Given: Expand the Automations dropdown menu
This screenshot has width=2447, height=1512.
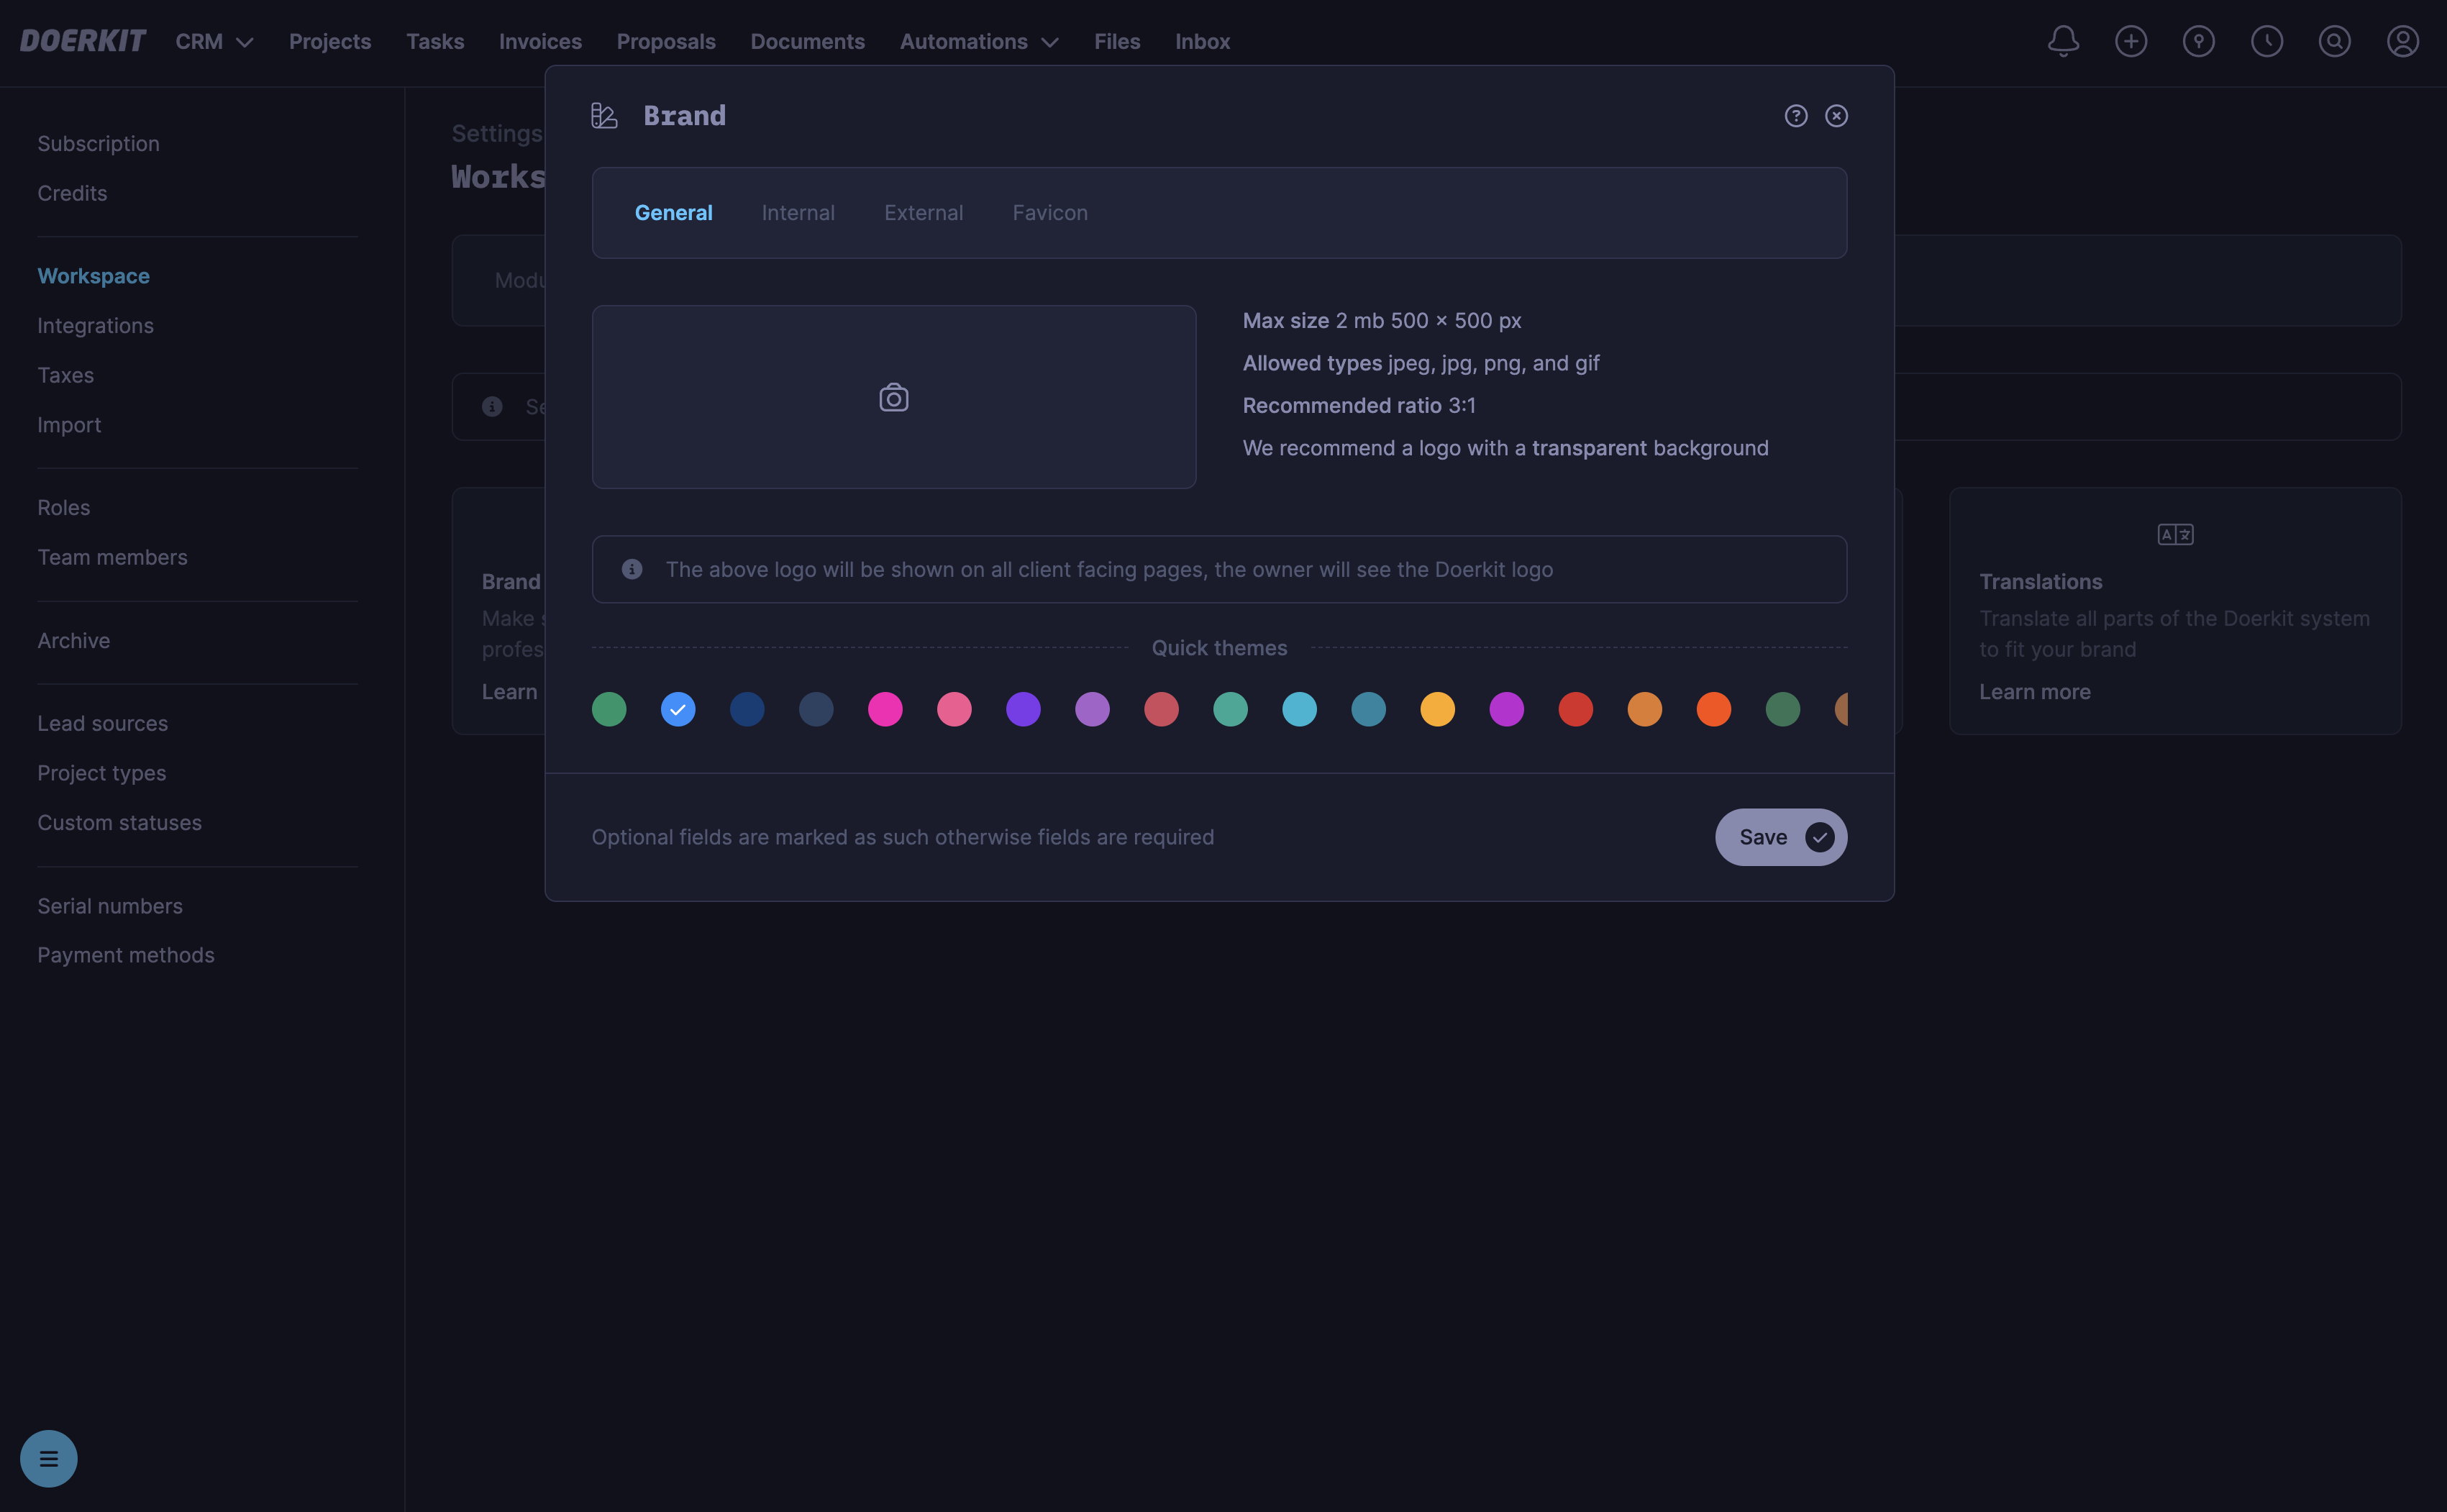Looking at the screenshot, I should pos(978,42).
